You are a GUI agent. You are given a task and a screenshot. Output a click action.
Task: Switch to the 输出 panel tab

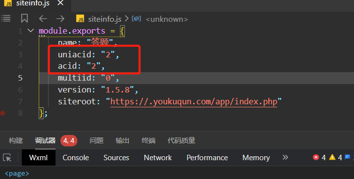[122, 140]
